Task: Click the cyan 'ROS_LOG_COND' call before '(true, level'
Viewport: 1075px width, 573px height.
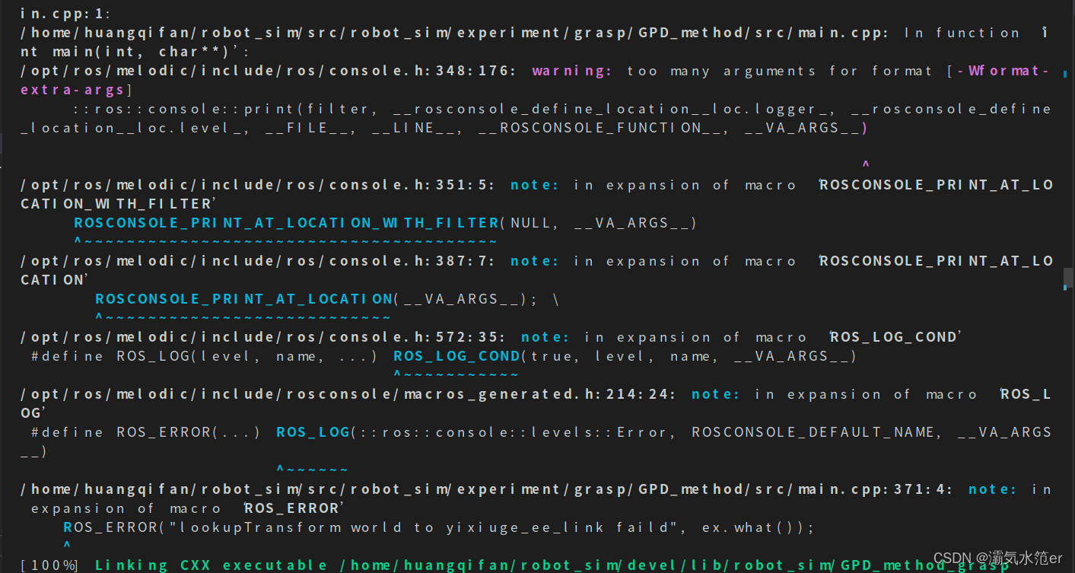Action: (456, 356)
